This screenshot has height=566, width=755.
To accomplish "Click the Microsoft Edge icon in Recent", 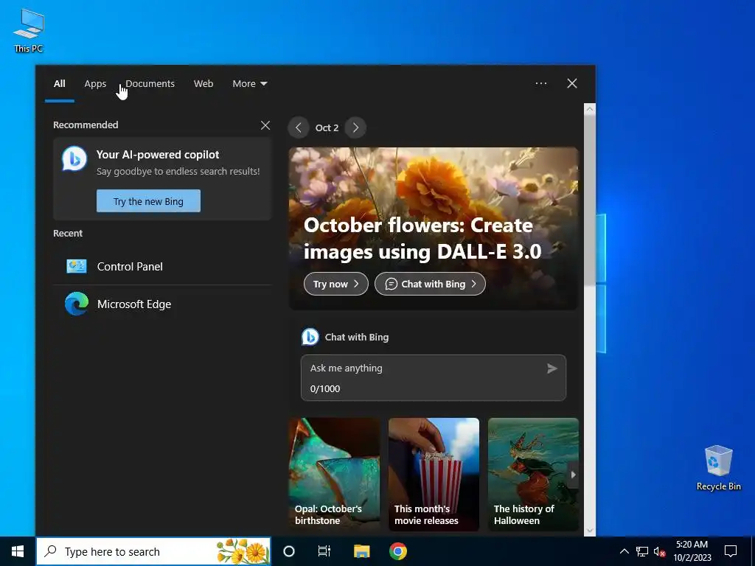I will pyautogui.click(x=77, y=304).
